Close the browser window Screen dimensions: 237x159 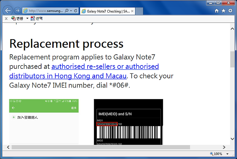click(229, 3)
